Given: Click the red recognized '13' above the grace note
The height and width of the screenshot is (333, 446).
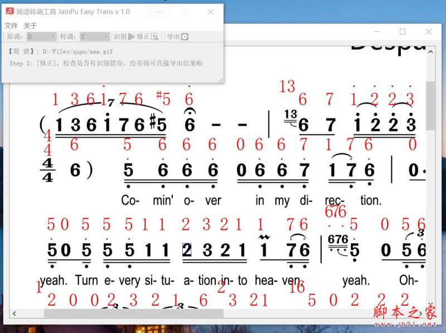Looking at the screenshot, I should [x=287, y=86].
